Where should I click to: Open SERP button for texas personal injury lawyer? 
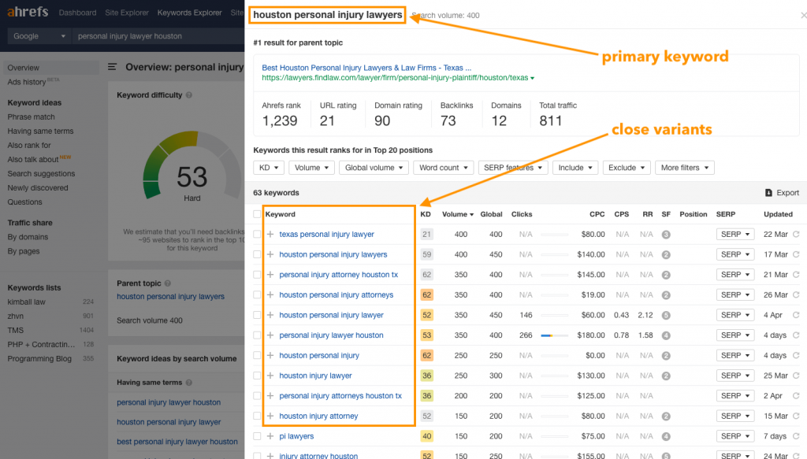click(x=735, y=234)
